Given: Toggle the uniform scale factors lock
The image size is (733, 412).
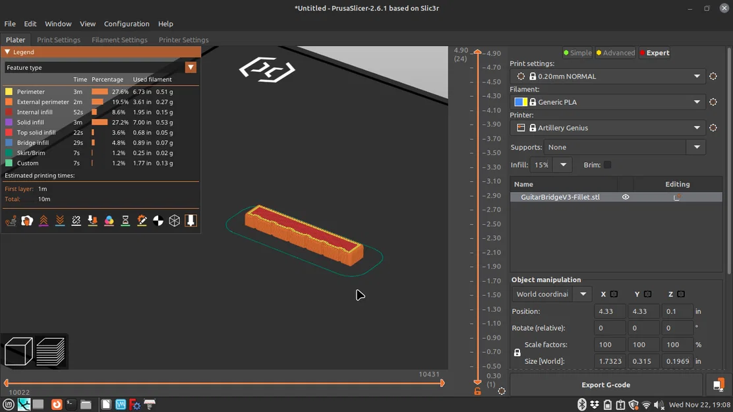Looking at the screenshot, I should tap(517, 353).
